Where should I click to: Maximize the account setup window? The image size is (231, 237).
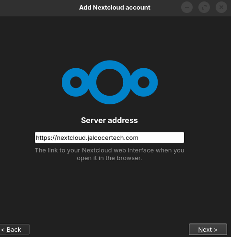point(204,7)
